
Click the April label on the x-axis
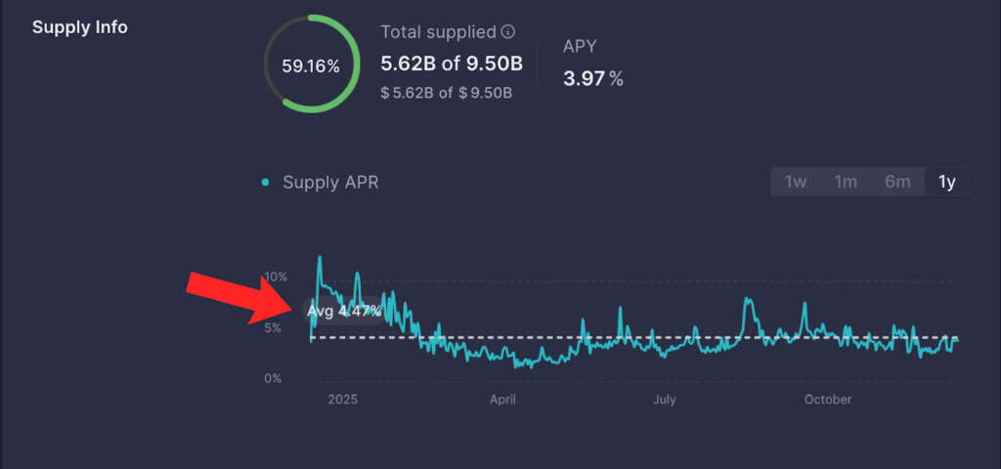[502, 400]
